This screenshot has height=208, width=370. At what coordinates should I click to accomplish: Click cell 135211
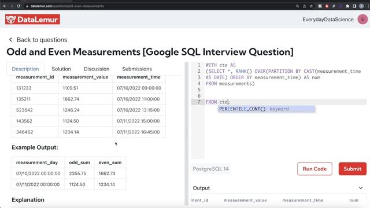pos(23,99)
